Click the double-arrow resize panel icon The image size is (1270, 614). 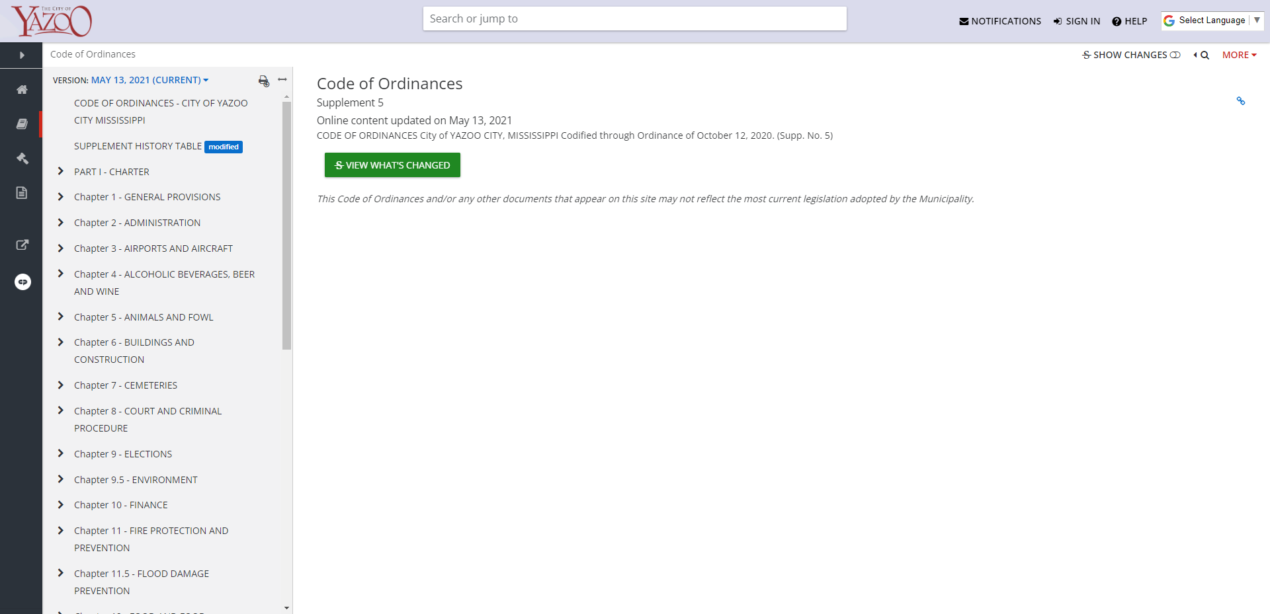point(282,79)
